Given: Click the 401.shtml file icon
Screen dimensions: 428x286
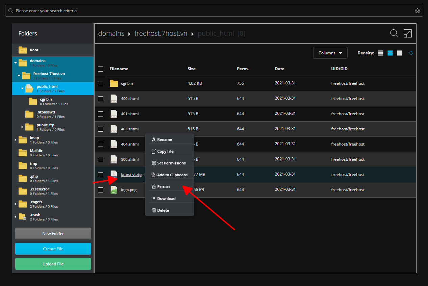Looking at the screenshot, I should pyautogui.click(x=114, y=114).
